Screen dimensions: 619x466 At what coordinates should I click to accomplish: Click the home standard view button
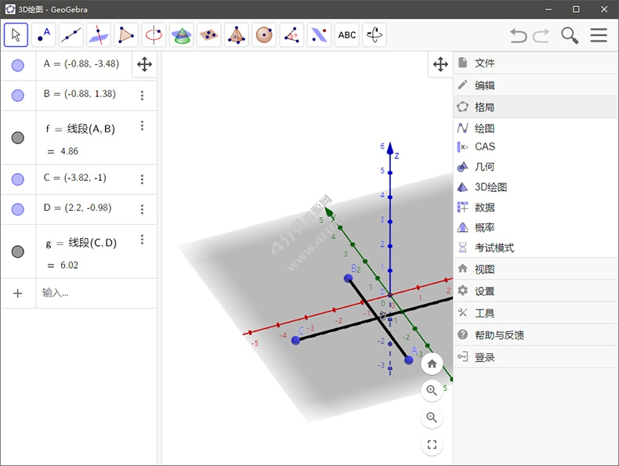pyautogui.click(x=432, y=363)
